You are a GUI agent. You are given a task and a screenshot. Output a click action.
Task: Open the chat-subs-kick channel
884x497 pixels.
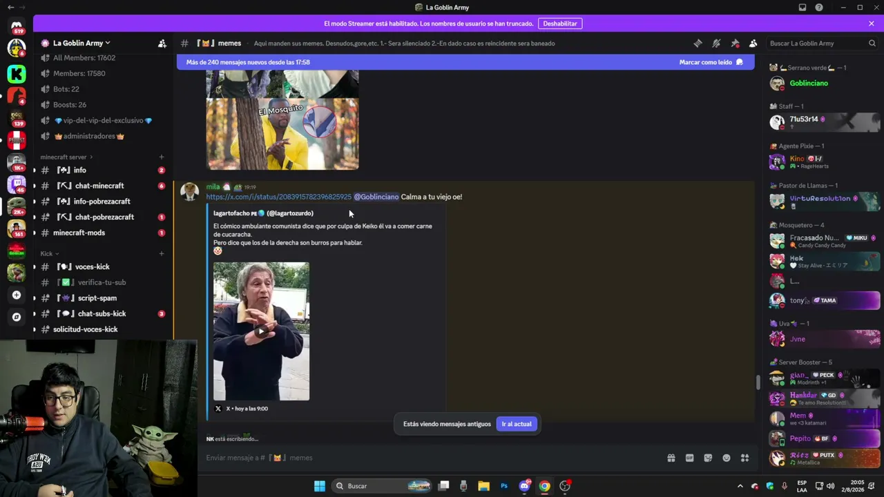pyautogui.click(x=102, y=314)
